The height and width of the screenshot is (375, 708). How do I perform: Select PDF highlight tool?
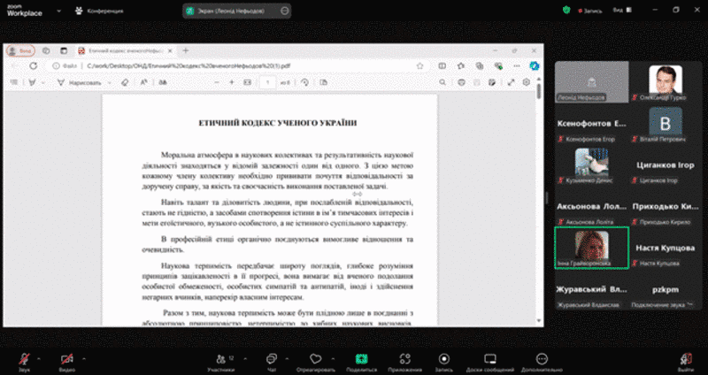(32, 82)
